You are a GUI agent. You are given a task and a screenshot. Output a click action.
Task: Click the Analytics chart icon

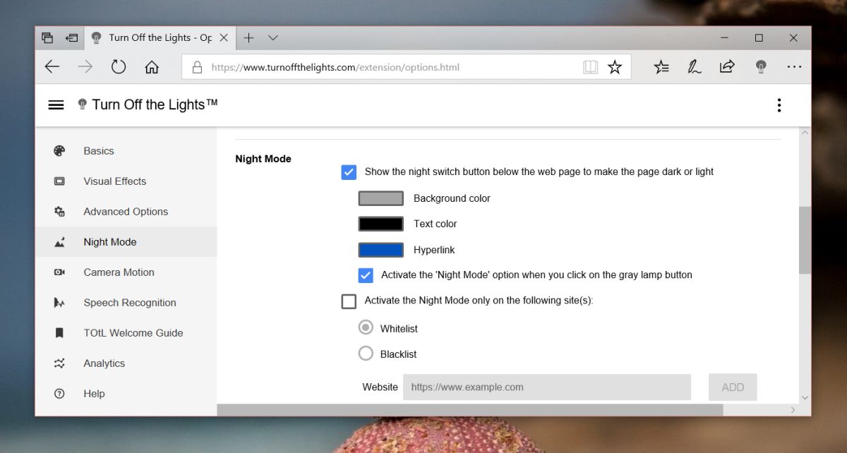59,363
